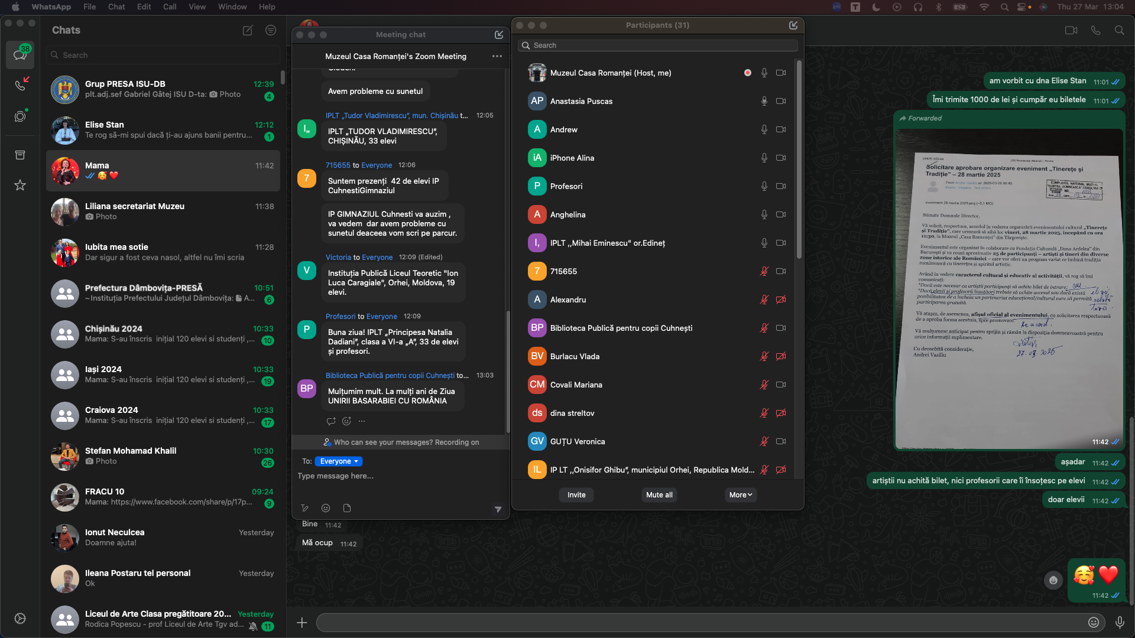Start a video call with Mama
The width and height of the screenshot is (1135, 638).
pos(1071,30)
